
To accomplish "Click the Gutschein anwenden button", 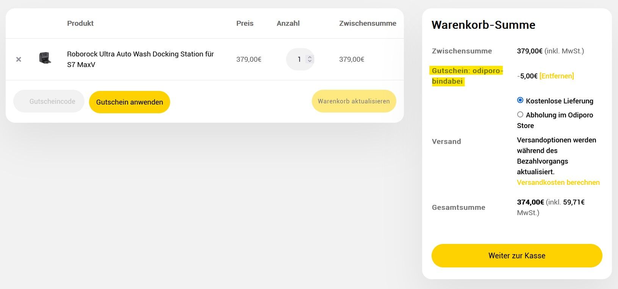I will coord(130,102).
